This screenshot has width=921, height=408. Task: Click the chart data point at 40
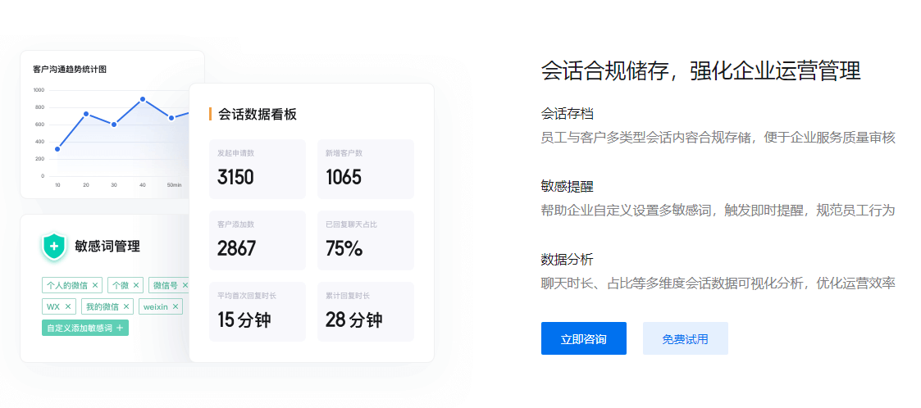pyautogui.click(x=143, y=99)
